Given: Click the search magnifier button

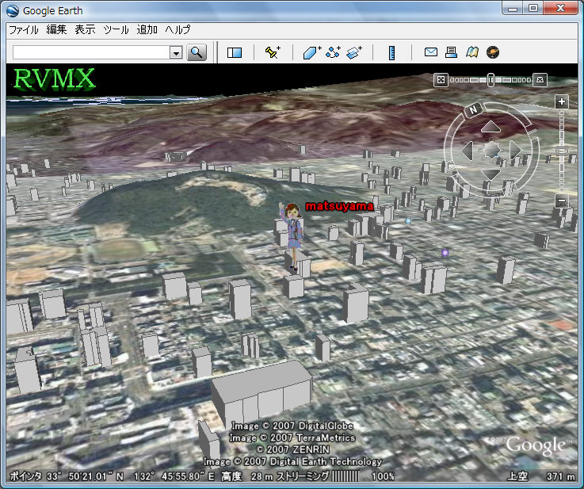Looking at the screenshot, I should tap(197, 52).
